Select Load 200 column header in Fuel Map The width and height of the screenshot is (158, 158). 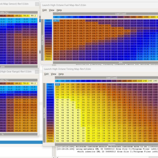tap(146, 17)
